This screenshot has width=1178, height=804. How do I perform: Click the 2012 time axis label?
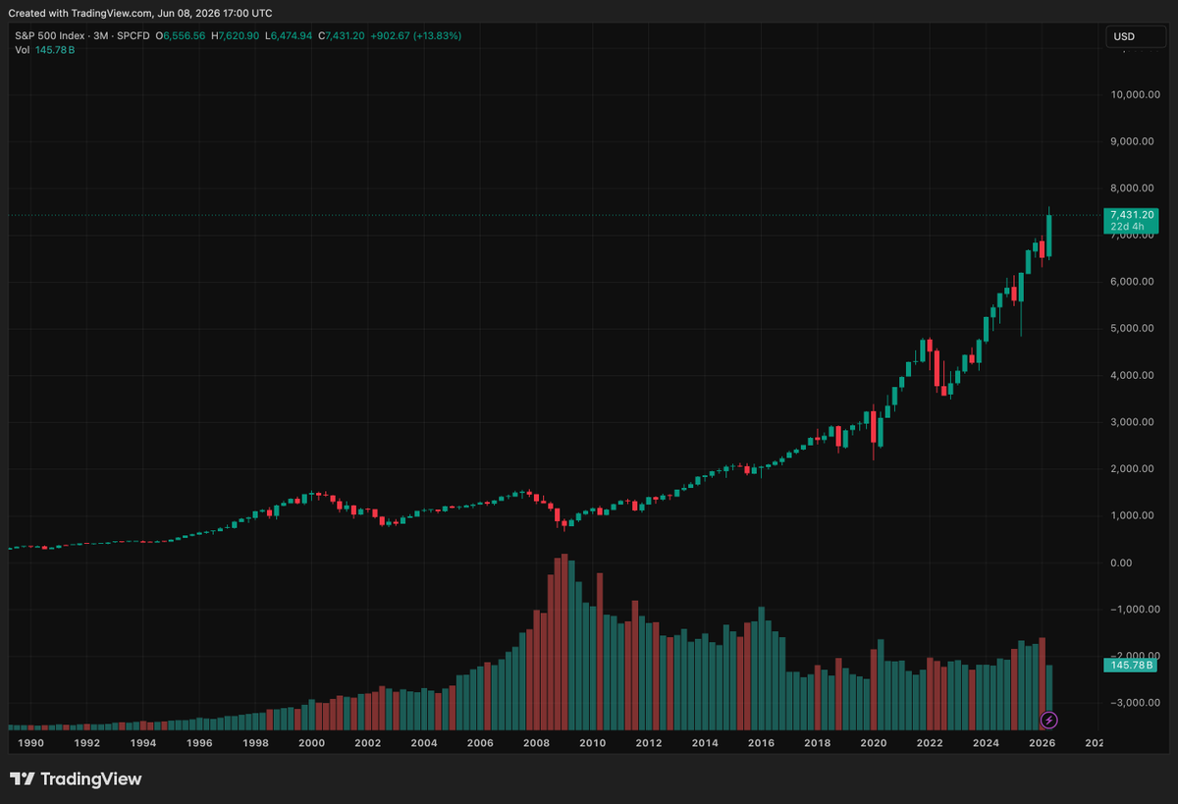(x=648, y=744)
